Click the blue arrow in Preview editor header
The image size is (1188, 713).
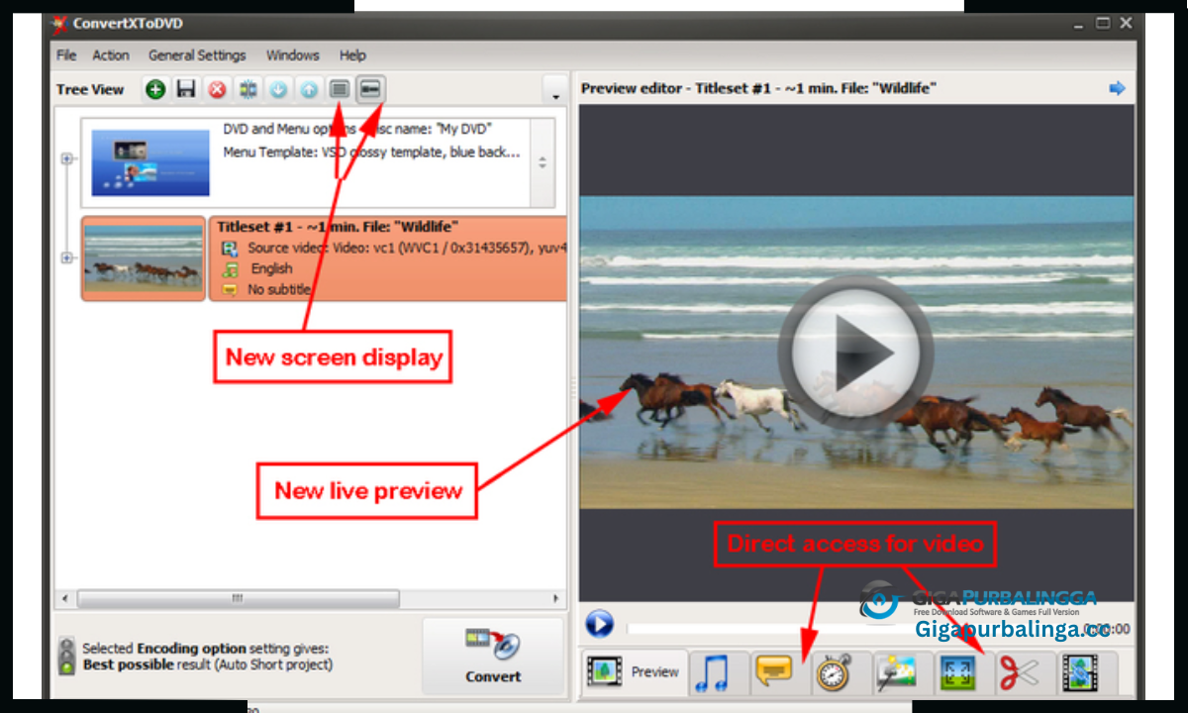click(x=1118, y=88)
